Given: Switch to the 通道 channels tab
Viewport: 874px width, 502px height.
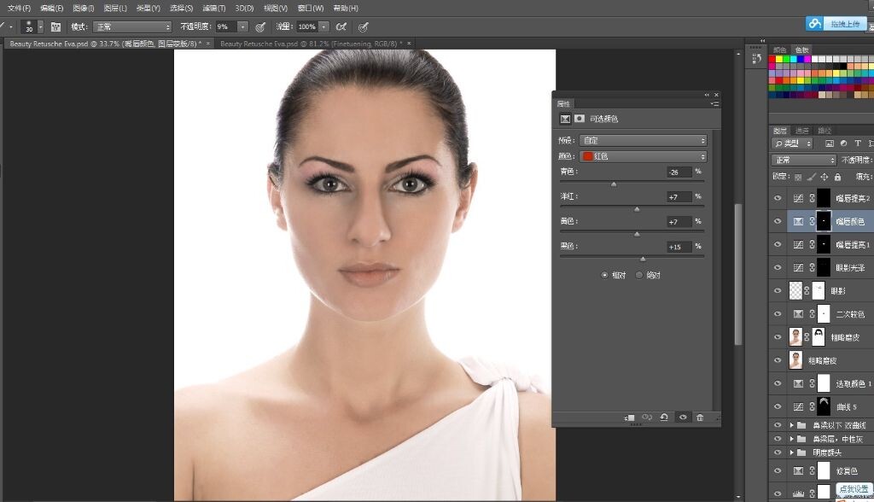Looking at the screenshot, I should pyautogui.click(x=802, y=131).
